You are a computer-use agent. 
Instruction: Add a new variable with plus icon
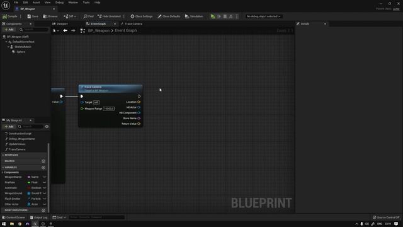[x=43, y=168]
